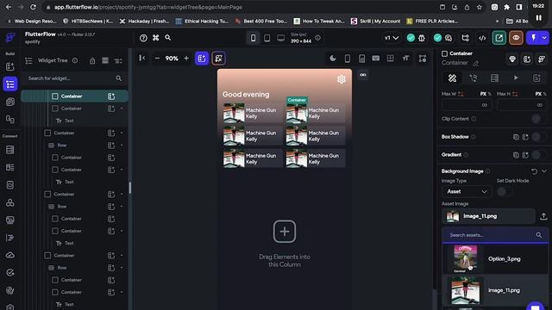Open the Image Type Asset dropdown
Viewport: 552px width, 310px height.
pos(467,191)
